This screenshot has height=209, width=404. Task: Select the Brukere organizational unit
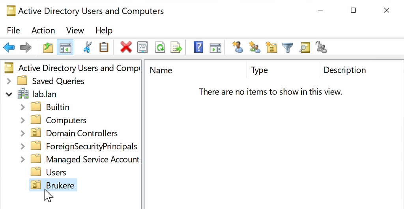pyautogui.click(x=60, y=186)
